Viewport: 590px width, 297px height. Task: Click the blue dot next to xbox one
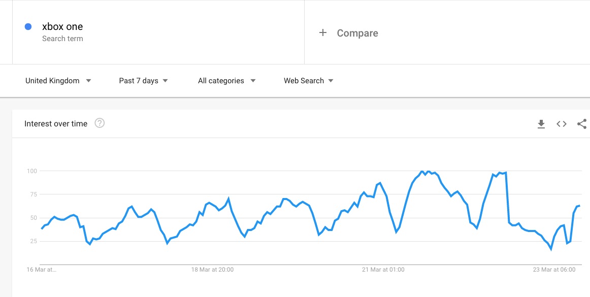tap(28, 27)
